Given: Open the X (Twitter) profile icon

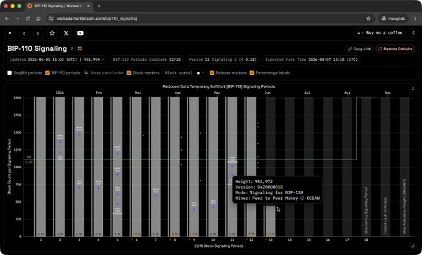Looking at the screenshot, I should (x=66, y=33).
